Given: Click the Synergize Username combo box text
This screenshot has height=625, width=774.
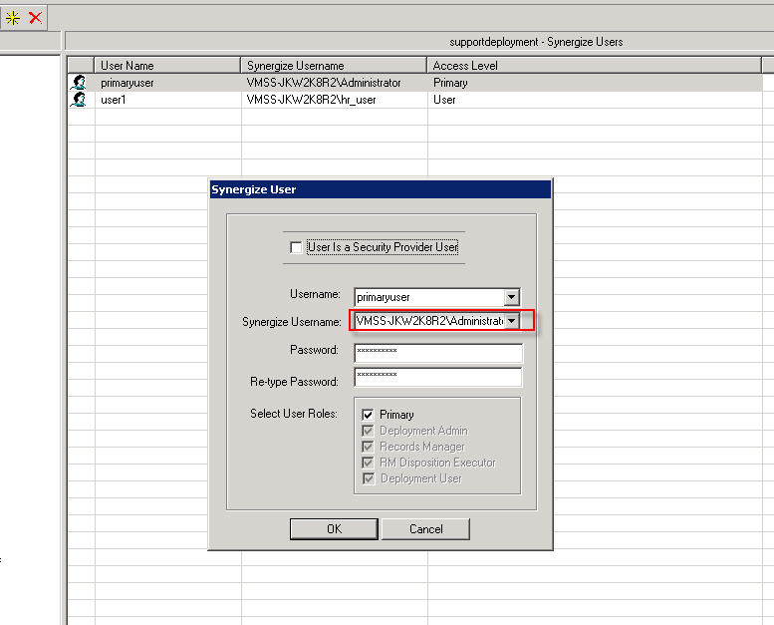Looking at the screenshot, I should [x=429, y=321].
